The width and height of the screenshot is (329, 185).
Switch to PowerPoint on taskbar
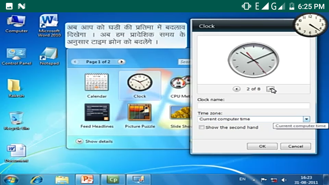87,179
